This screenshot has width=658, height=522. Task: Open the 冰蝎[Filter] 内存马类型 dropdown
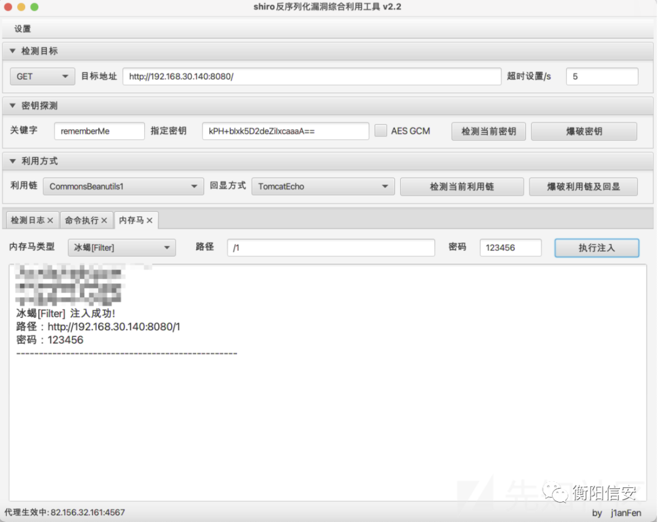[122, 247]
